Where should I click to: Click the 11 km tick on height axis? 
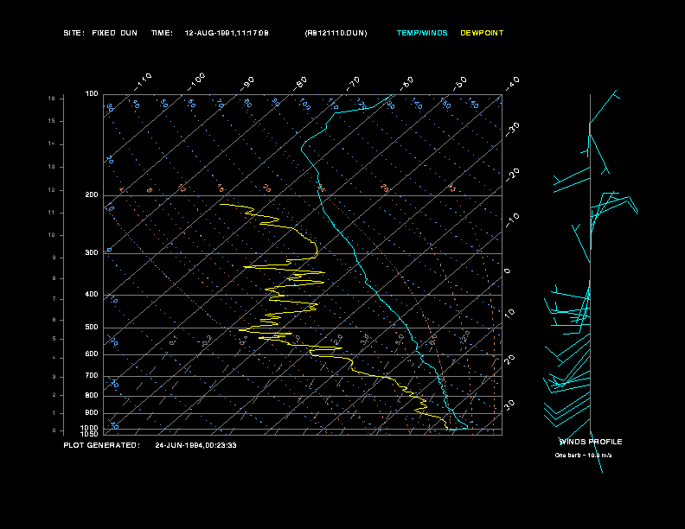click(52, 213)
